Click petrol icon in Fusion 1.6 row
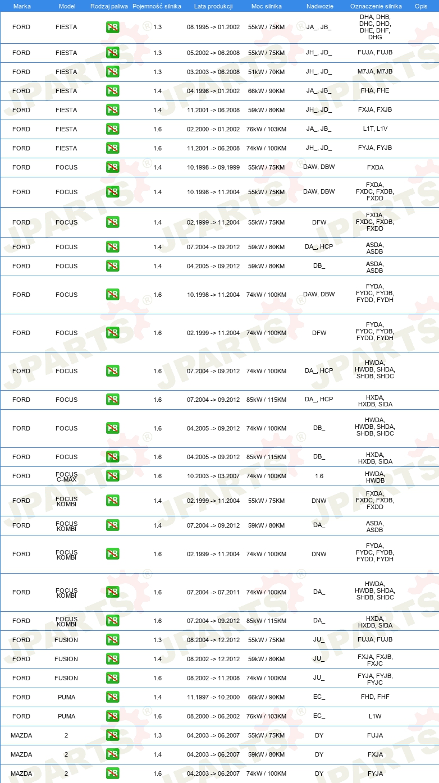Image resolution: width=439 pixels, height=783 pixels. pyautogui.click(x=113, y=678)
